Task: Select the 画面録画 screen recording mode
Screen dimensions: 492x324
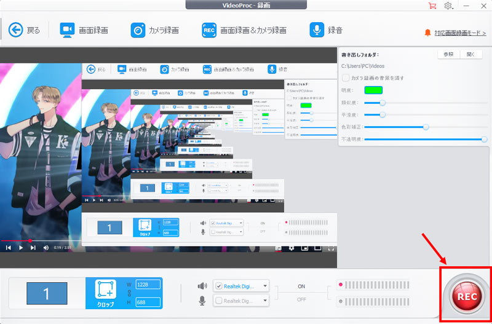Action: [x=84, y=30]
